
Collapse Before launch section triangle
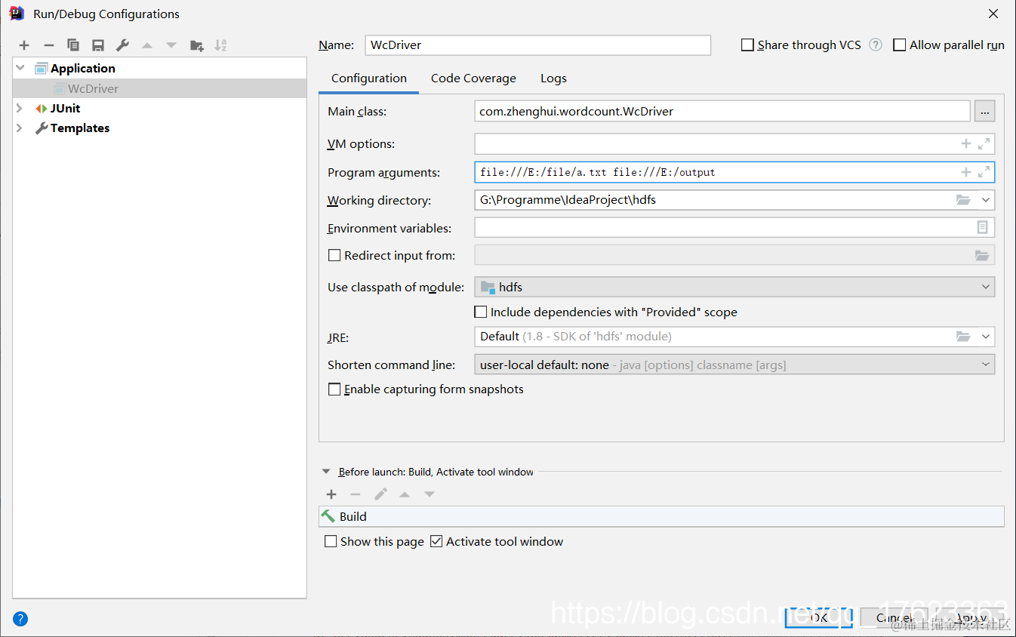326,472
